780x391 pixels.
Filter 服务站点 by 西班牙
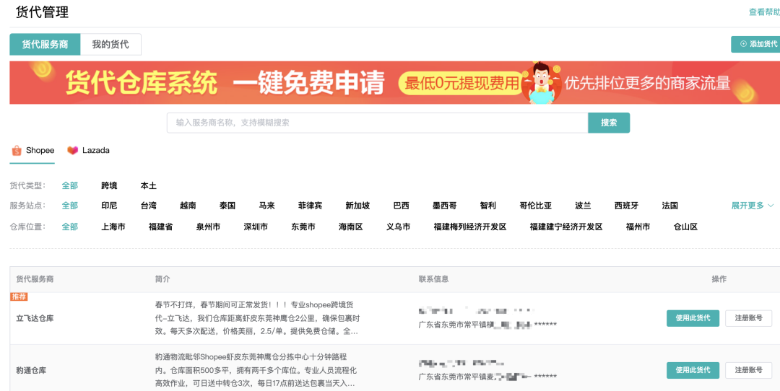[x=626, y=206]
